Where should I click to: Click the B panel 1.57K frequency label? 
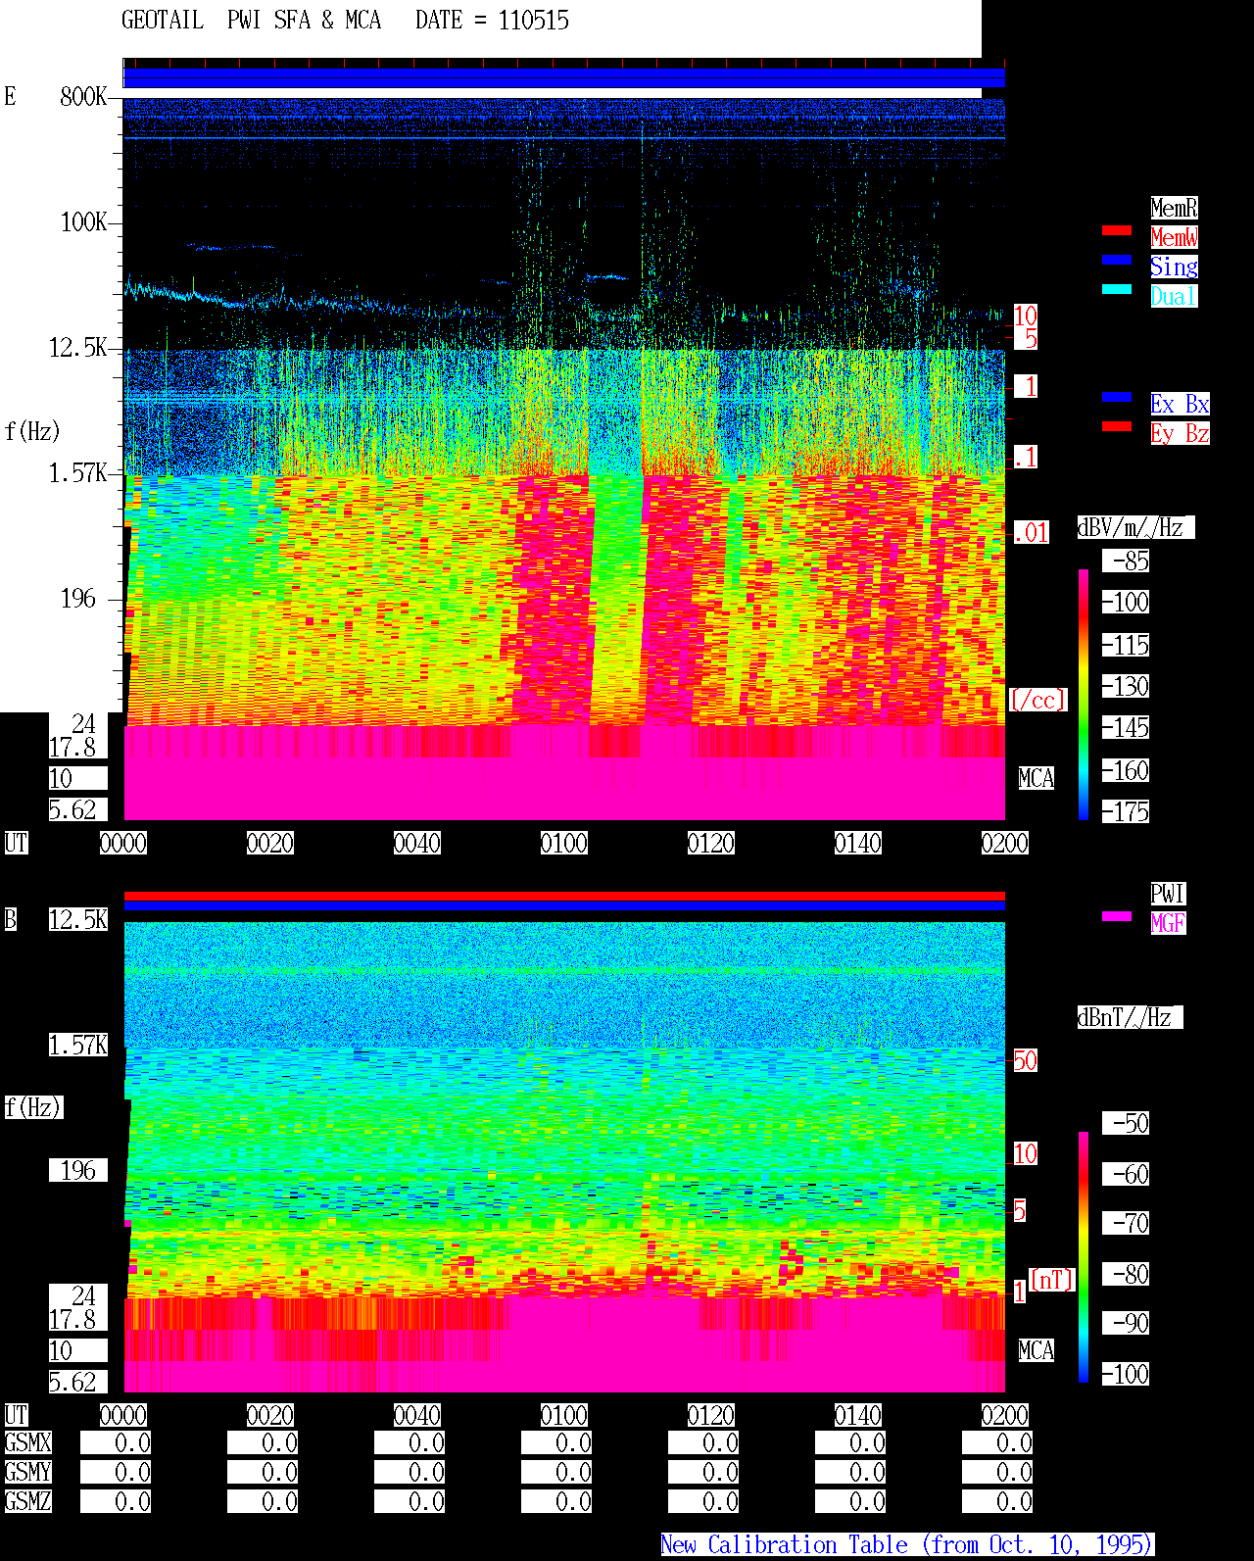click(x=78, y=1045)
